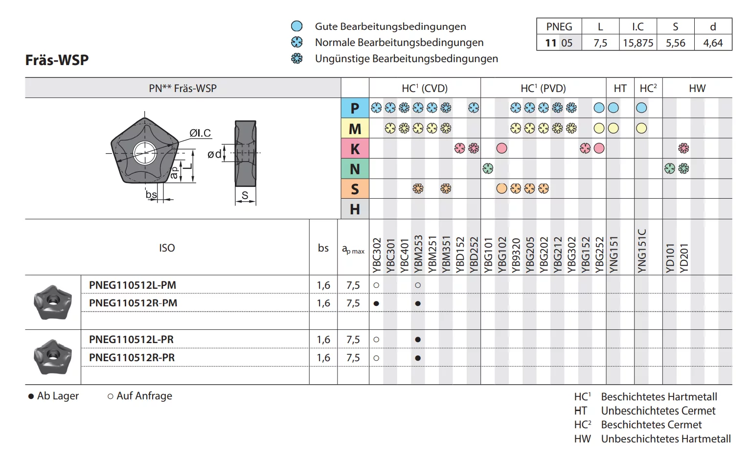Select the yellow M material group box
Viewport: 750px width, 463px height.
(x=355, y=128)
